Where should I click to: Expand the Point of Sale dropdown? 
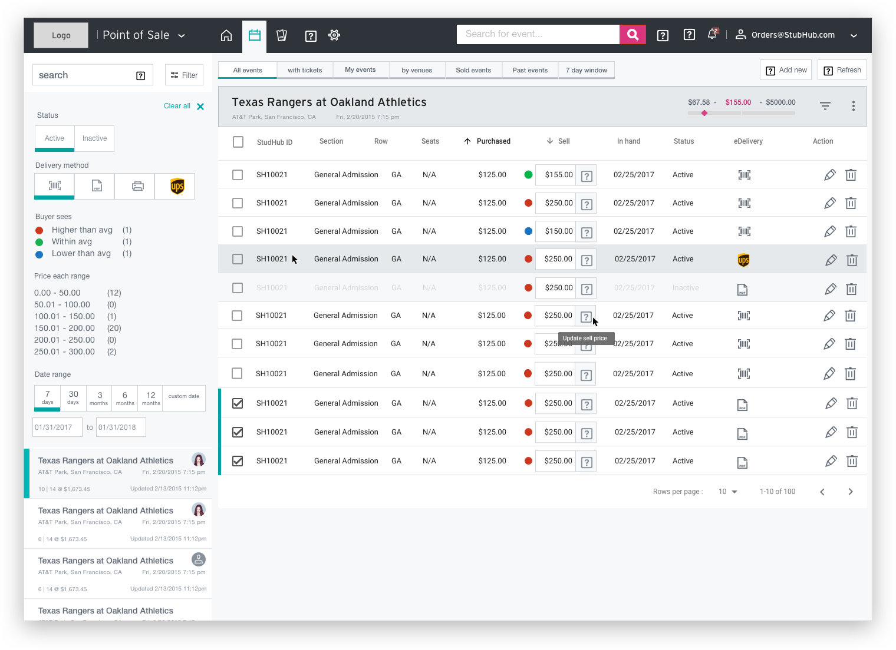[182, 36]
